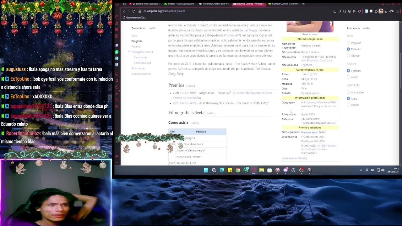Open Discord from the taskbar

pos(285,170)
